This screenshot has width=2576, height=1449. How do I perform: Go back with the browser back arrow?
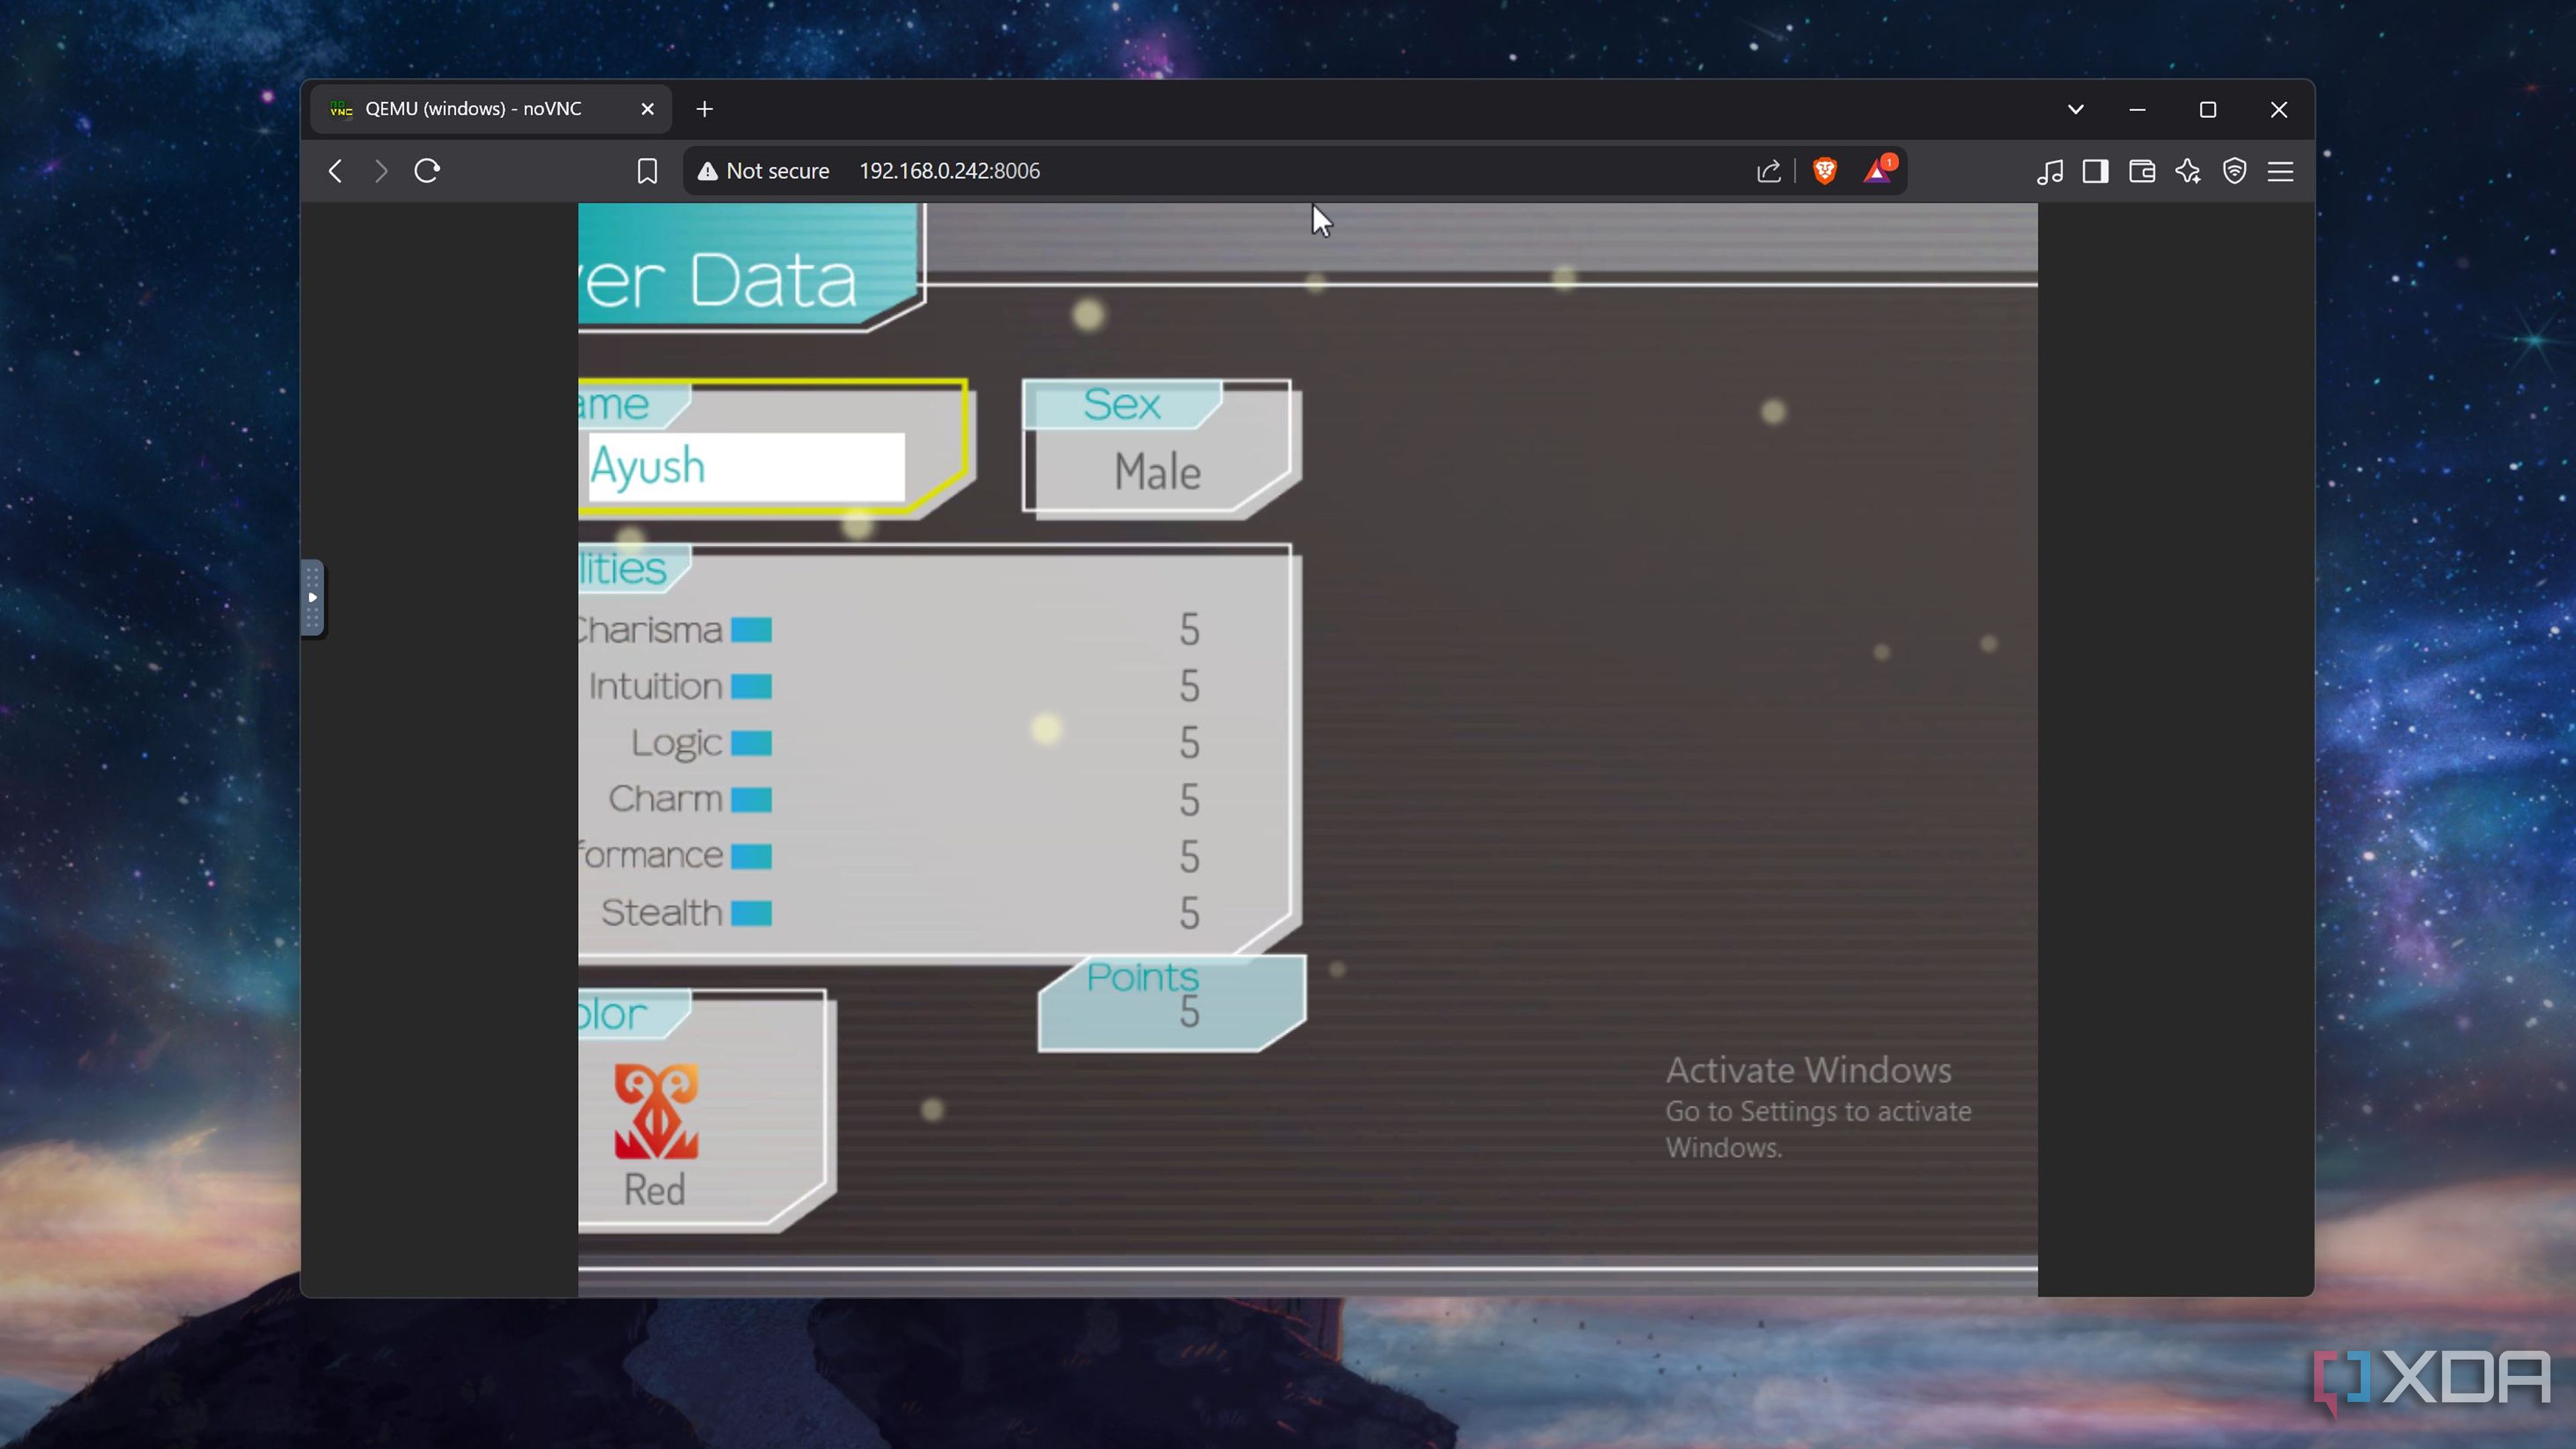pyautogui.click(x=336, y=171)
